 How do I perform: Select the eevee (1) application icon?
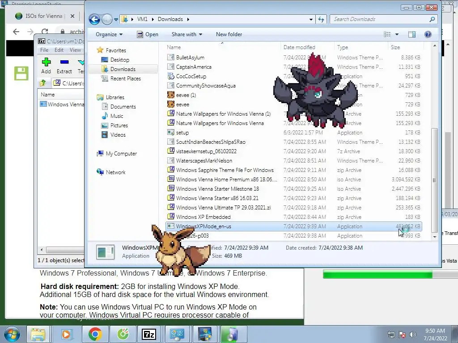pyautogui.click(x=170, y=95)
